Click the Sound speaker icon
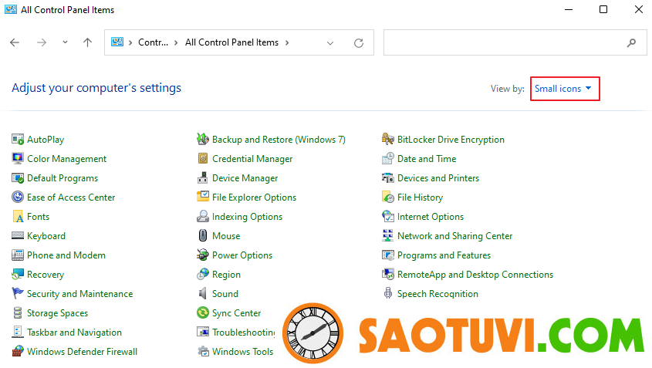The image size is (652, 368). (202, 294)
